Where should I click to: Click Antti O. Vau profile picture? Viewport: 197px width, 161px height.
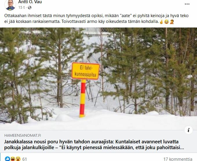click(10, 5)
